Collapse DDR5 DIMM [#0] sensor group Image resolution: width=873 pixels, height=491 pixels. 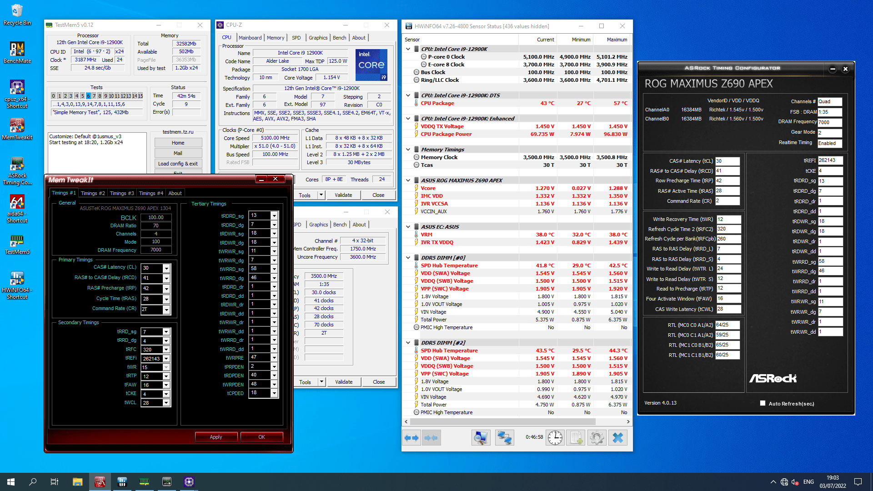[408, 258]
